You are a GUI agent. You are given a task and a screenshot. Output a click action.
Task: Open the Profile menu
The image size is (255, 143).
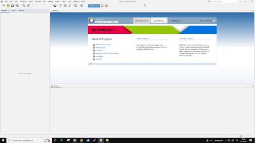(x=57, y=2)
